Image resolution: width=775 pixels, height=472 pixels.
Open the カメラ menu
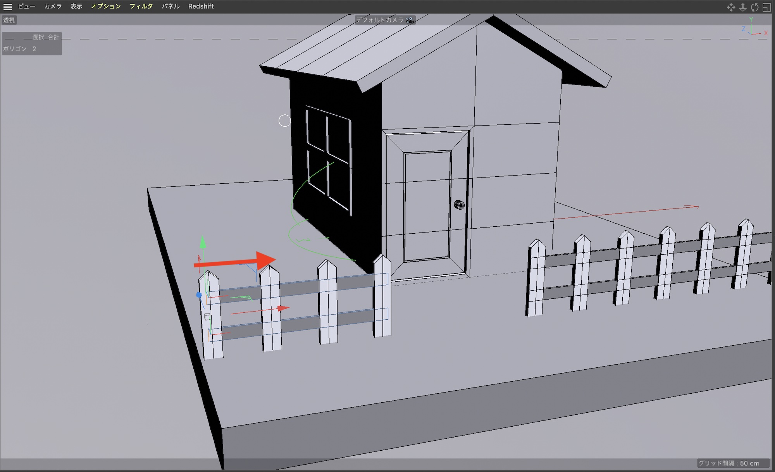(x=53, y=6)
